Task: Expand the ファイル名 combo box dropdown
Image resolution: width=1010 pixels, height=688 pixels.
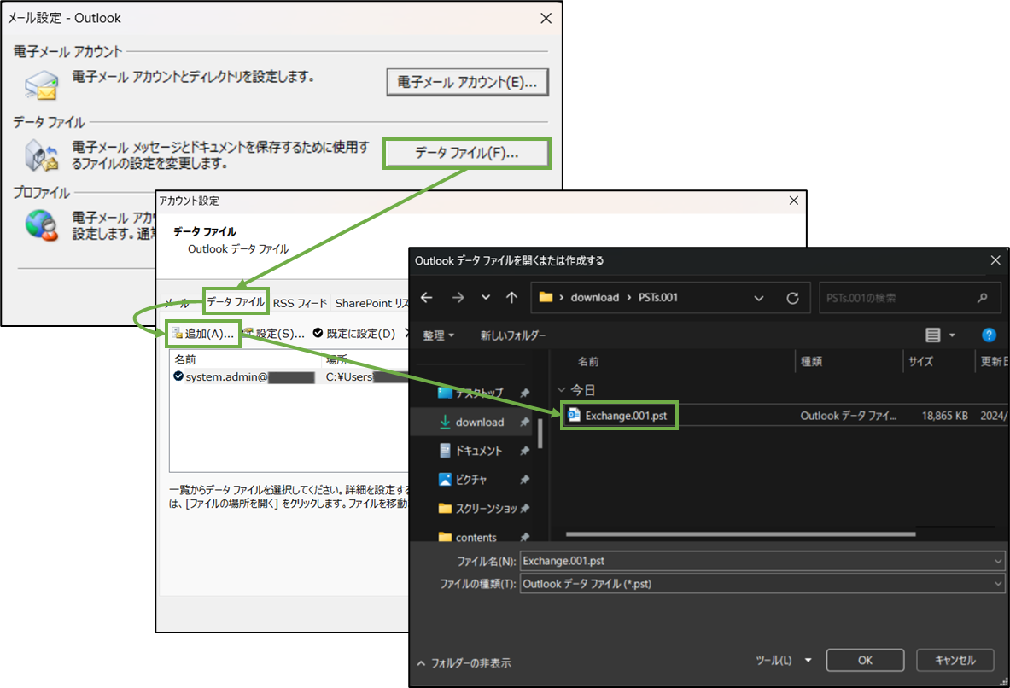Action: click(x=998, y=561)
